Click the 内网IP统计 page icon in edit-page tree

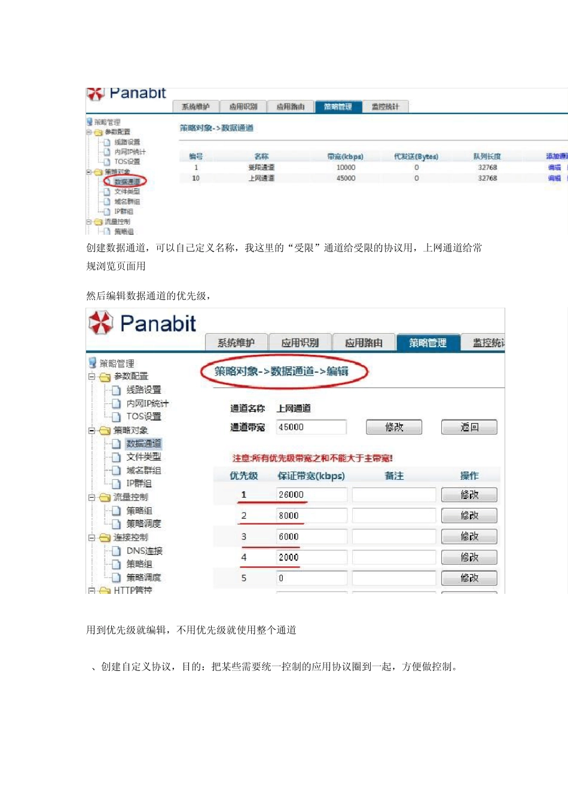[x=117, y=403]
